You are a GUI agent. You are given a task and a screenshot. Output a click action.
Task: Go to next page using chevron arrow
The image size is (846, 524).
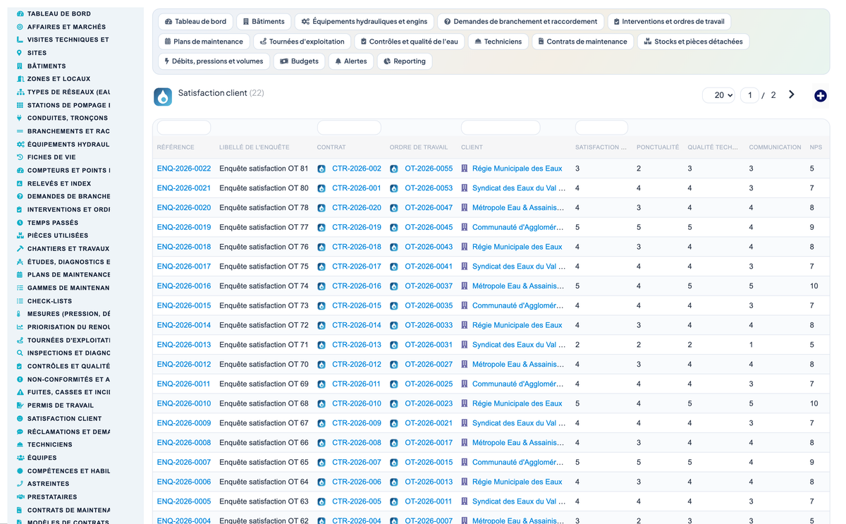tap(792, 95)
